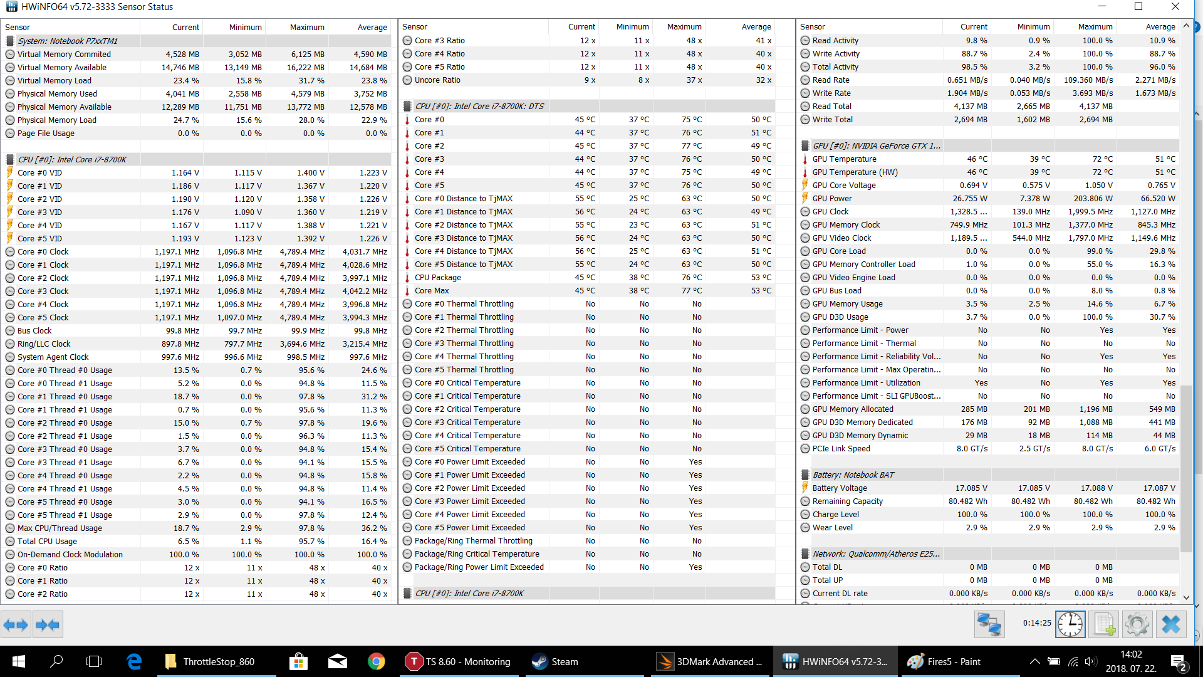1203x677 pixels.
Task: Switch to TS 8.60 - Monitoring window
Action: (x=459, y=661)
